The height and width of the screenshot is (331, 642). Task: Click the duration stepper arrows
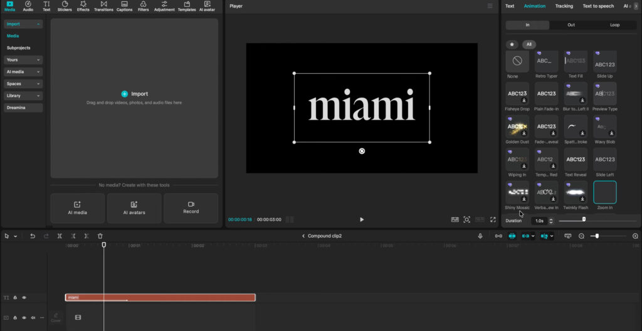(551, 221)
